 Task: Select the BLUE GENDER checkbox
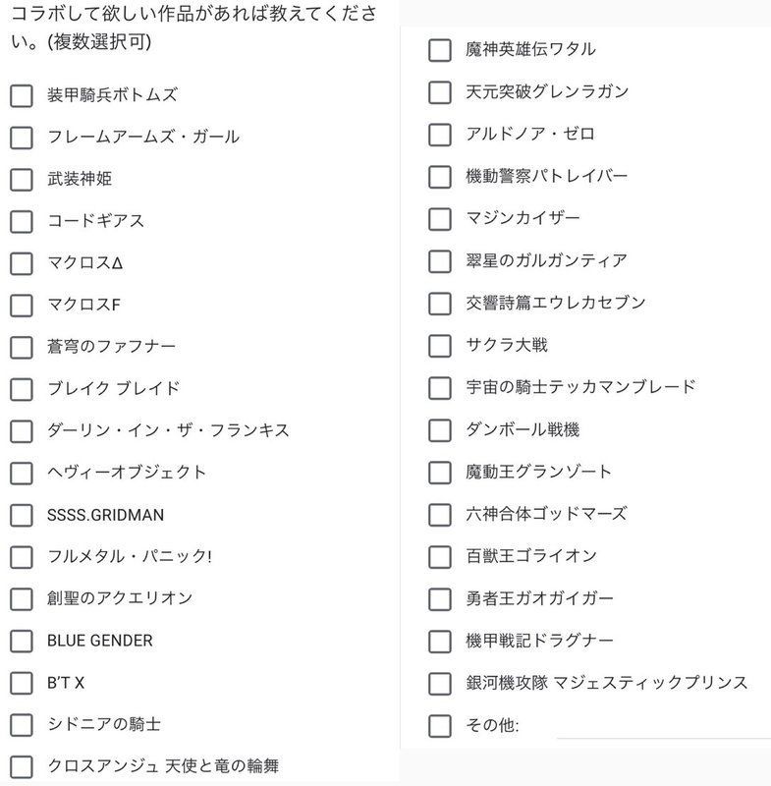(x=22, y=641)
